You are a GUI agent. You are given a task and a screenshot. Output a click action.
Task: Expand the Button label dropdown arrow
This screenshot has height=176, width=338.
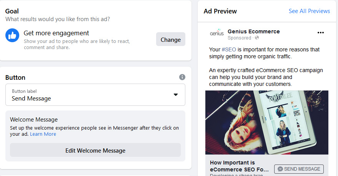coord(176,95)
